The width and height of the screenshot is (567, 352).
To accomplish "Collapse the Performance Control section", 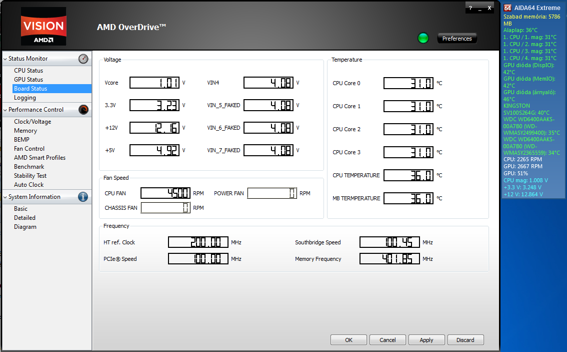I will click(x=5, y=110).
